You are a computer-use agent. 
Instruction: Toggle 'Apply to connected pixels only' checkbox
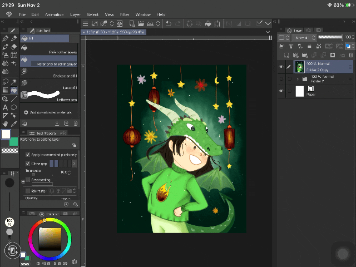pos(28,154)
